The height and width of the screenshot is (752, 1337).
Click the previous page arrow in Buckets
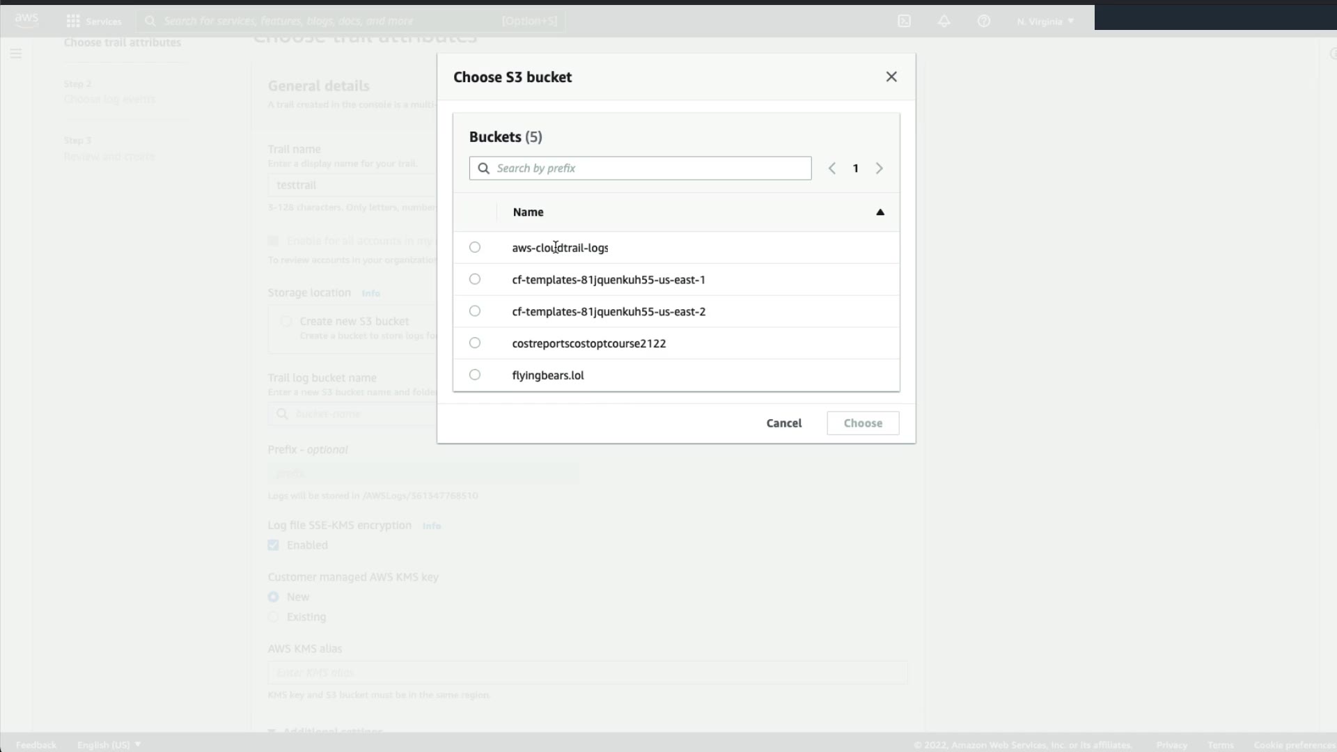coord(831,169)
